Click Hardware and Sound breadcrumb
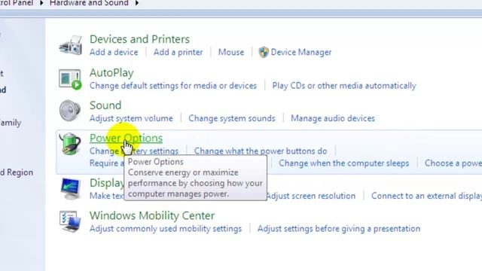 (x=89, y=3)
